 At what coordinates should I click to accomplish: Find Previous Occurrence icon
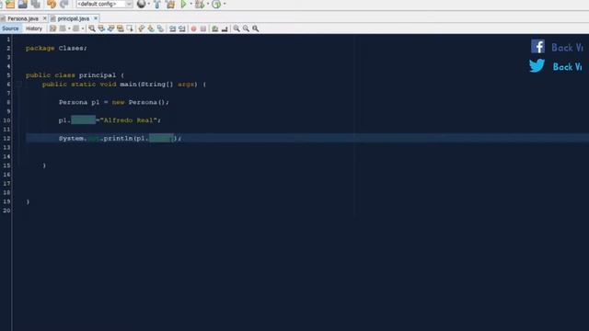click(x=101, y=29)
